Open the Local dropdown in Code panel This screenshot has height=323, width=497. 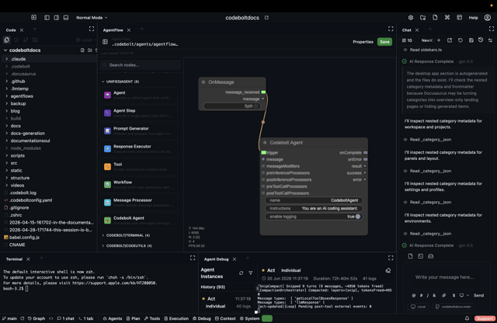tap(86, 40)
